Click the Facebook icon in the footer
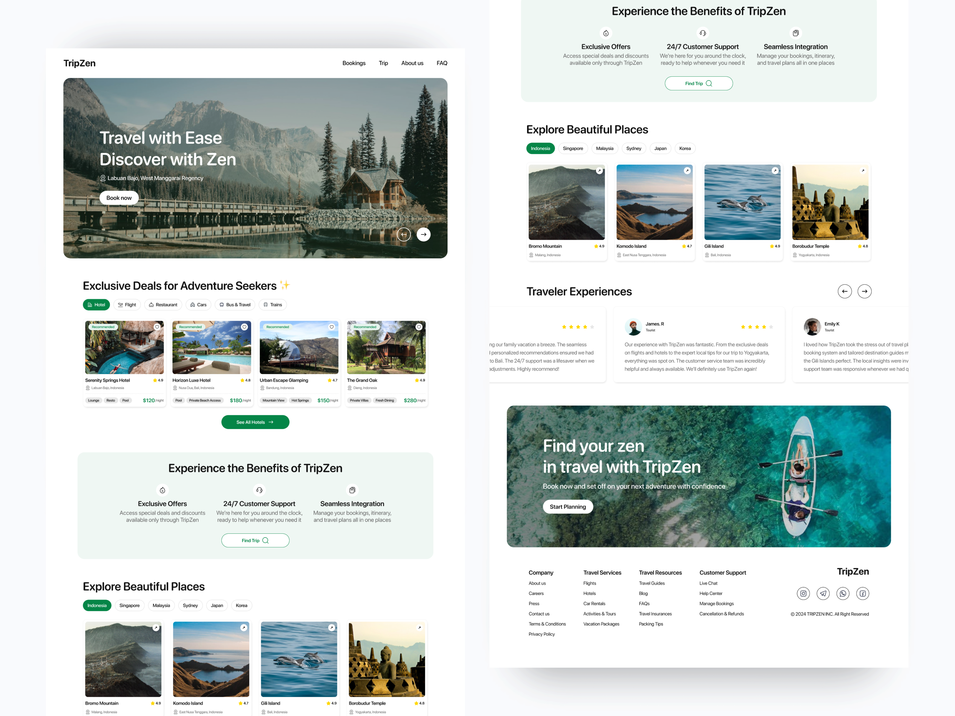The width and height of the screenshot is (955, 716). [862, 593]
